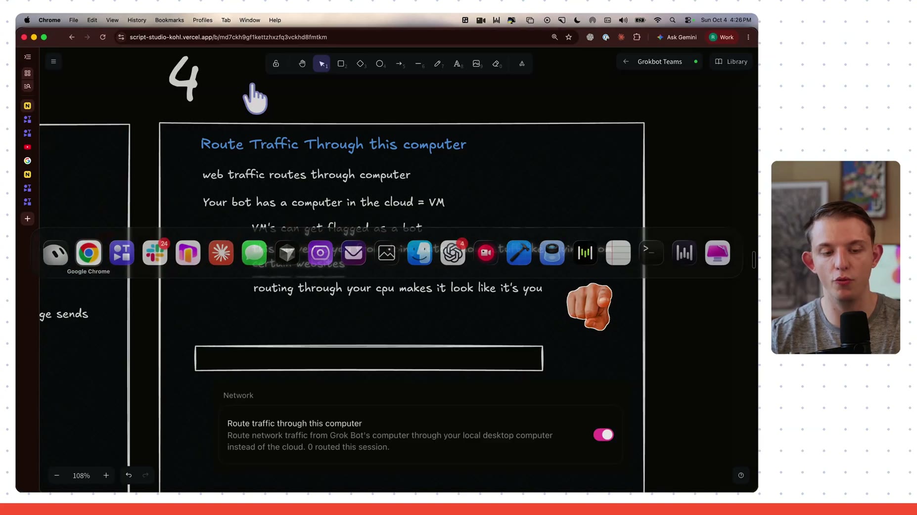Activate the pencil draw tool
The image size is (917, 515).
[438, 64]
